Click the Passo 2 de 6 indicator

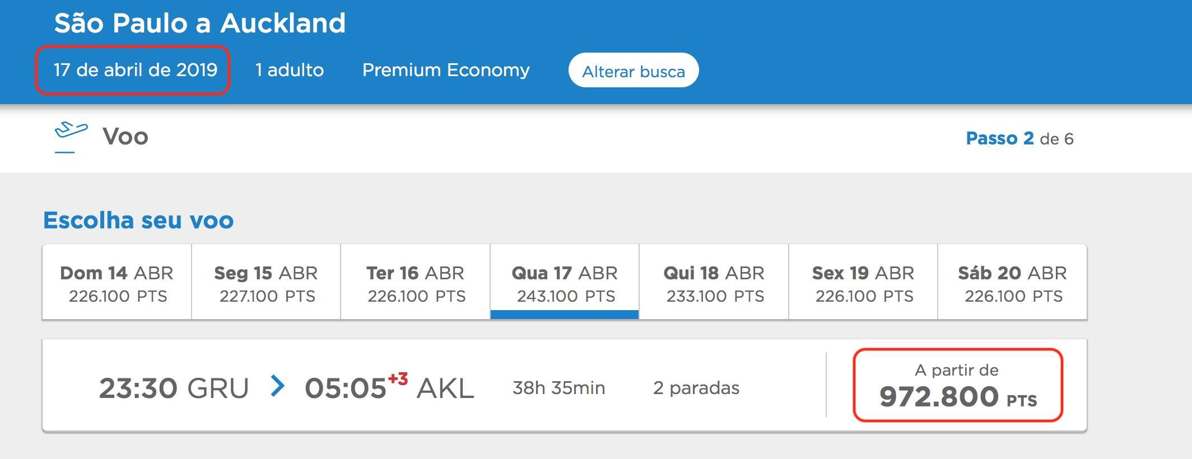1019,138
